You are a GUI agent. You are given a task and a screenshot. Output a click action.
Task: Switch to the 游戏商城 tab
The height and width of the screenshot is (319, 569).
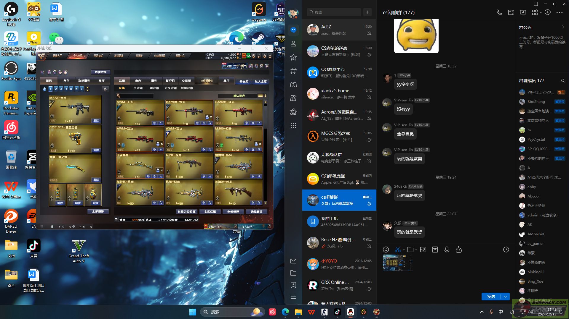(119, 56)
